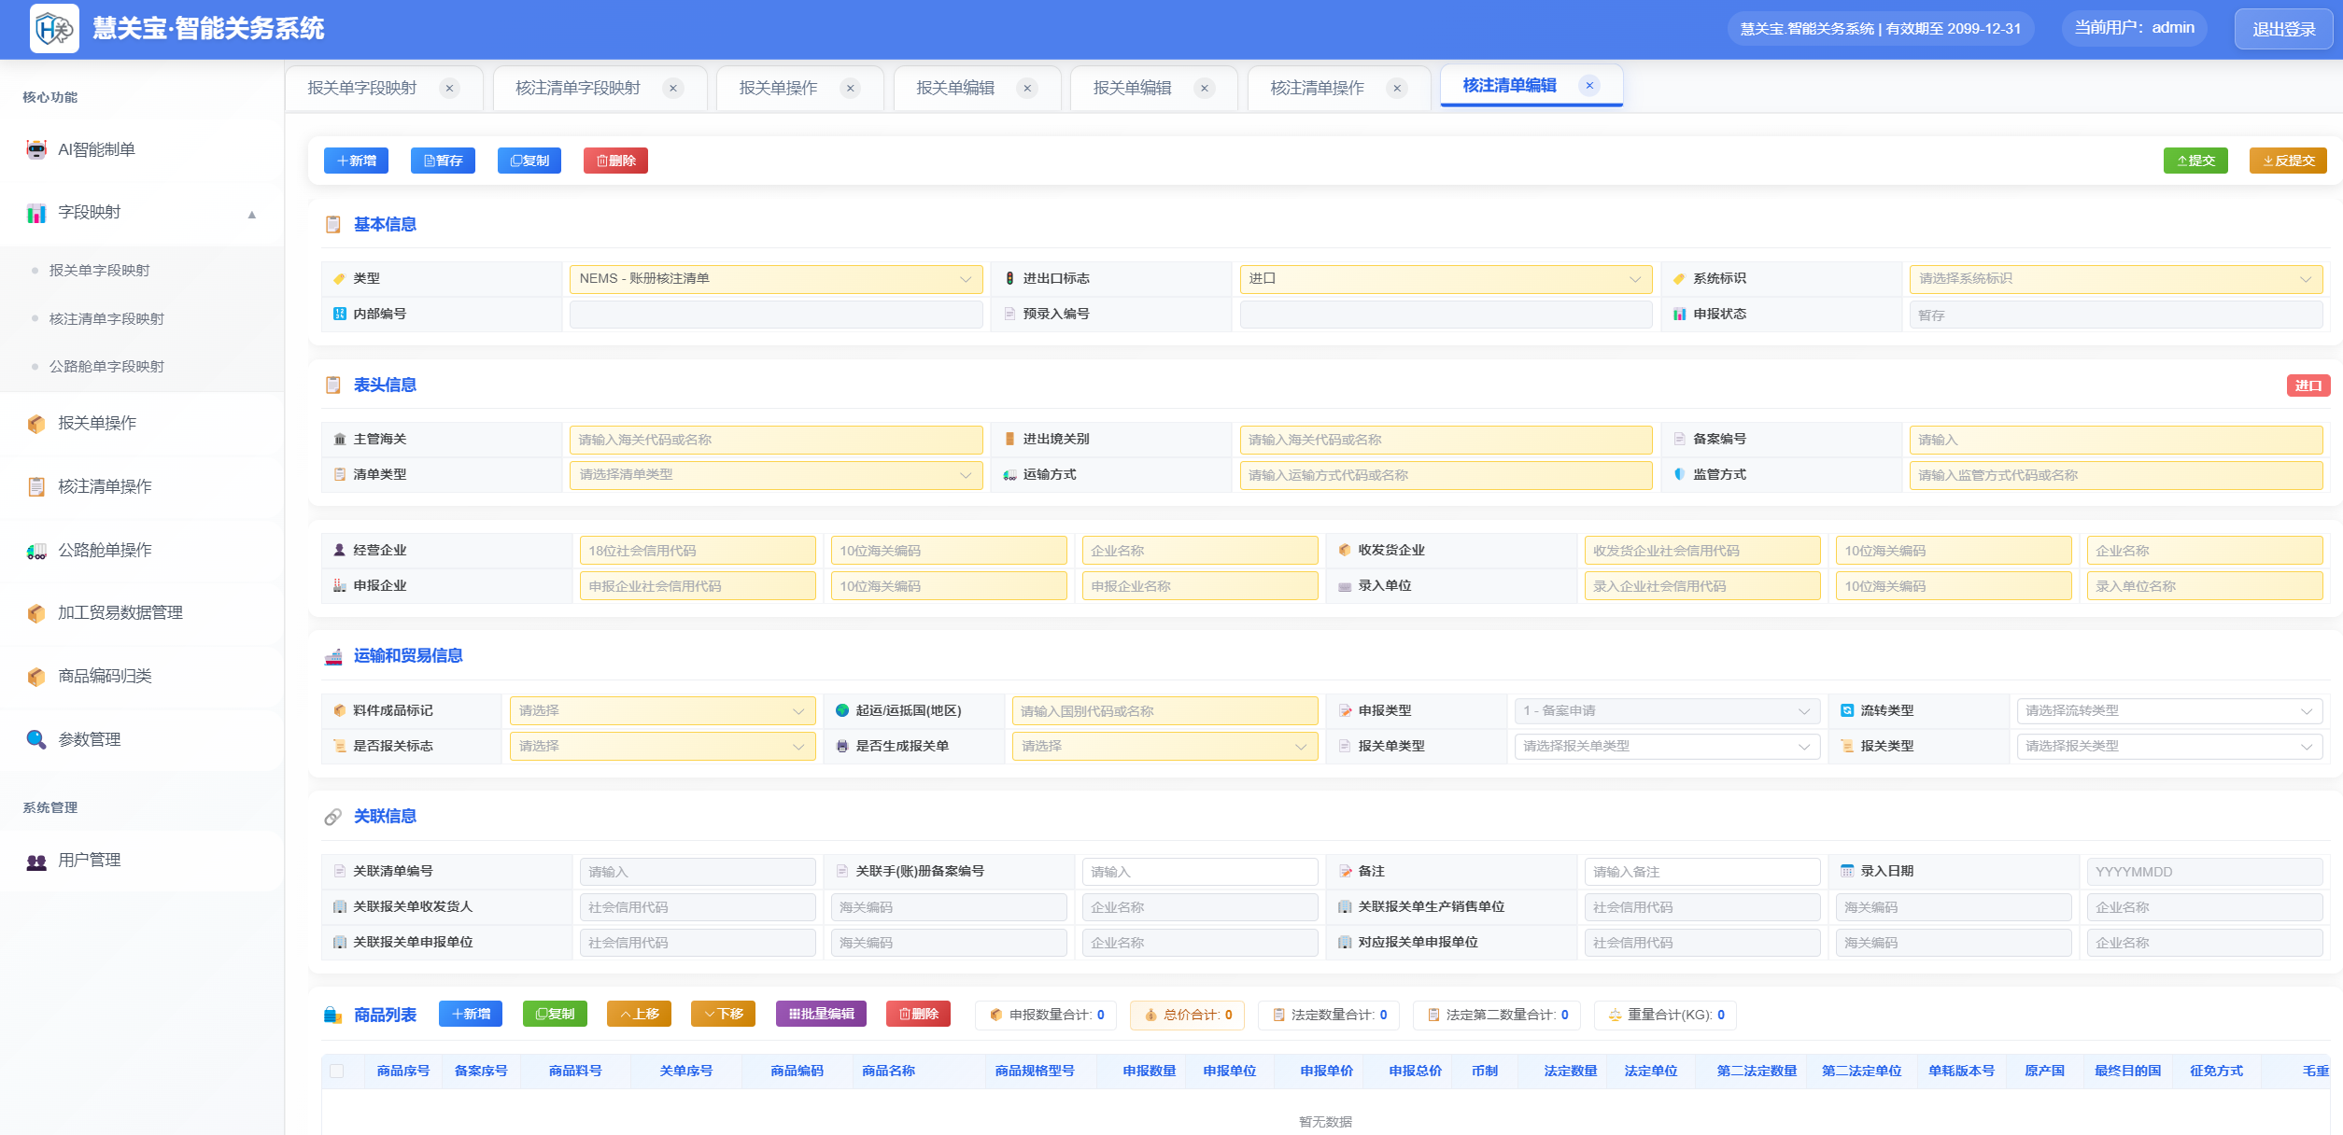Click the 基本信息 section clipboard icon
2343x1135 pixels.
(333, 224)
